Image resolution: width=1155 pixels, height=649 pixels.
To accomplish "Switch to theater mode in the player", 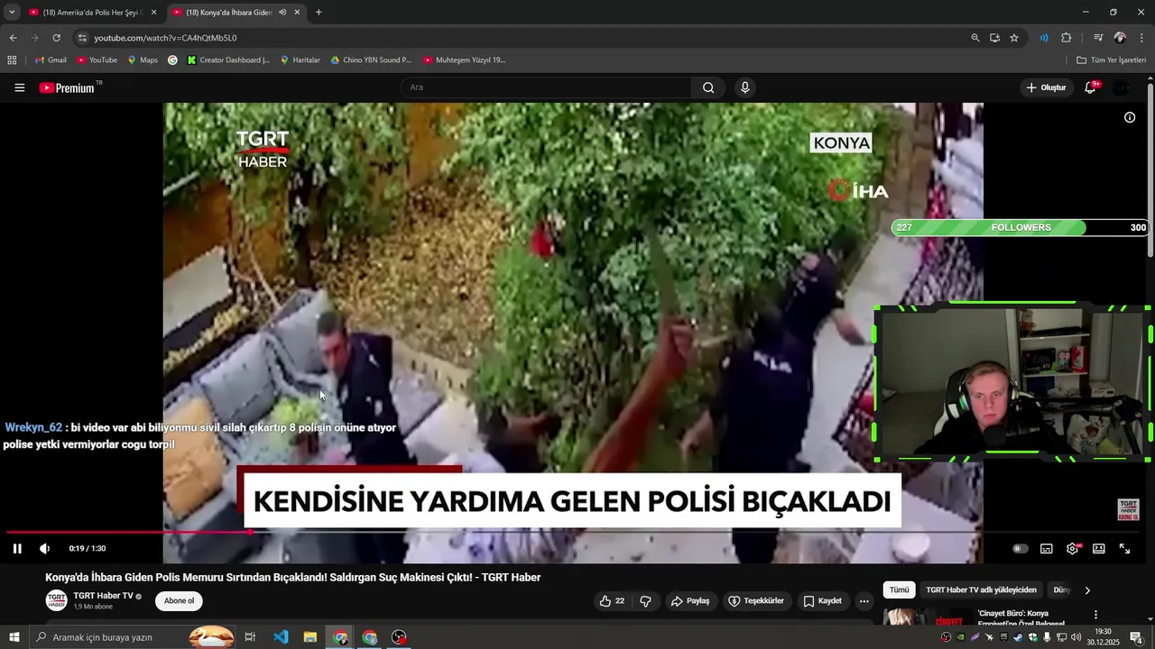I will coord(1099,548).
